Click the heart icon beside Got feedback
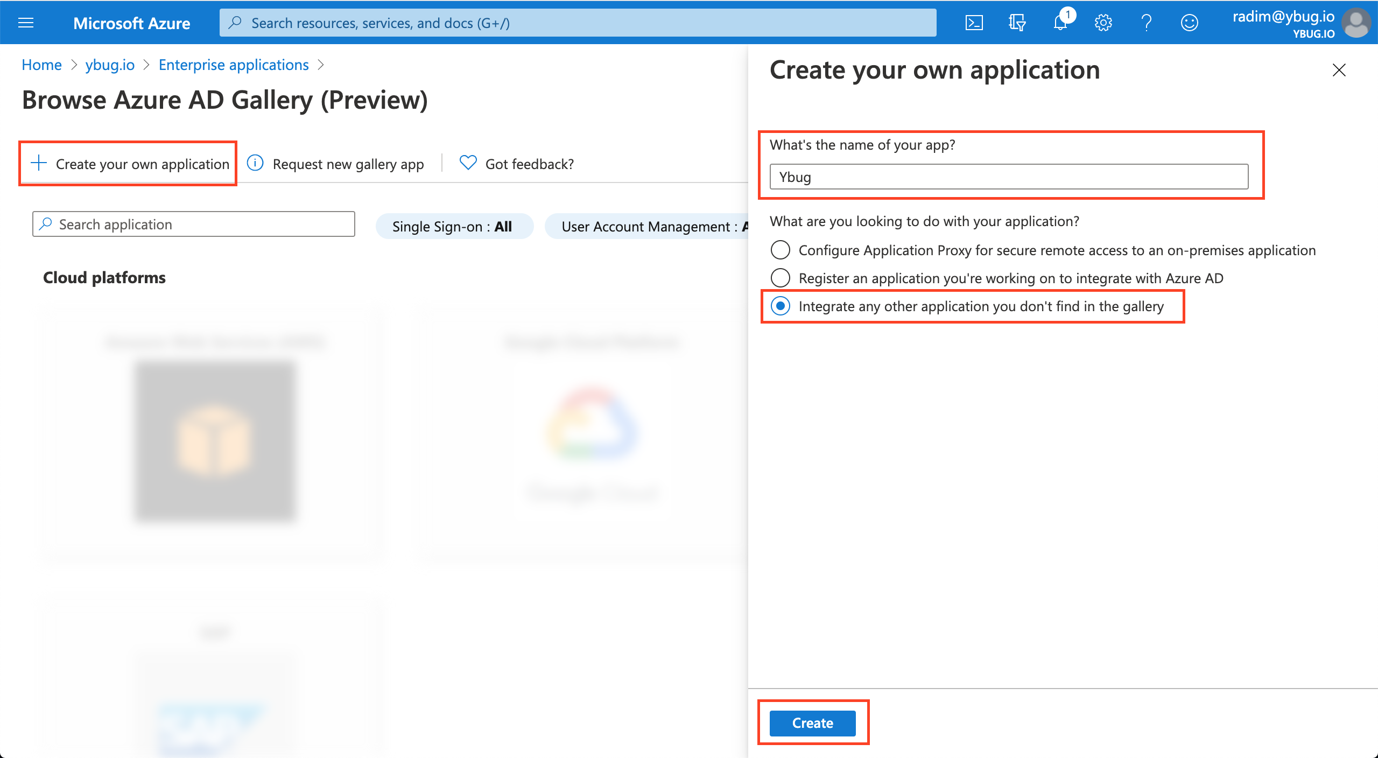Image resolution: width=1378 pixels, height=758 pixels. (x=468, y=163)
